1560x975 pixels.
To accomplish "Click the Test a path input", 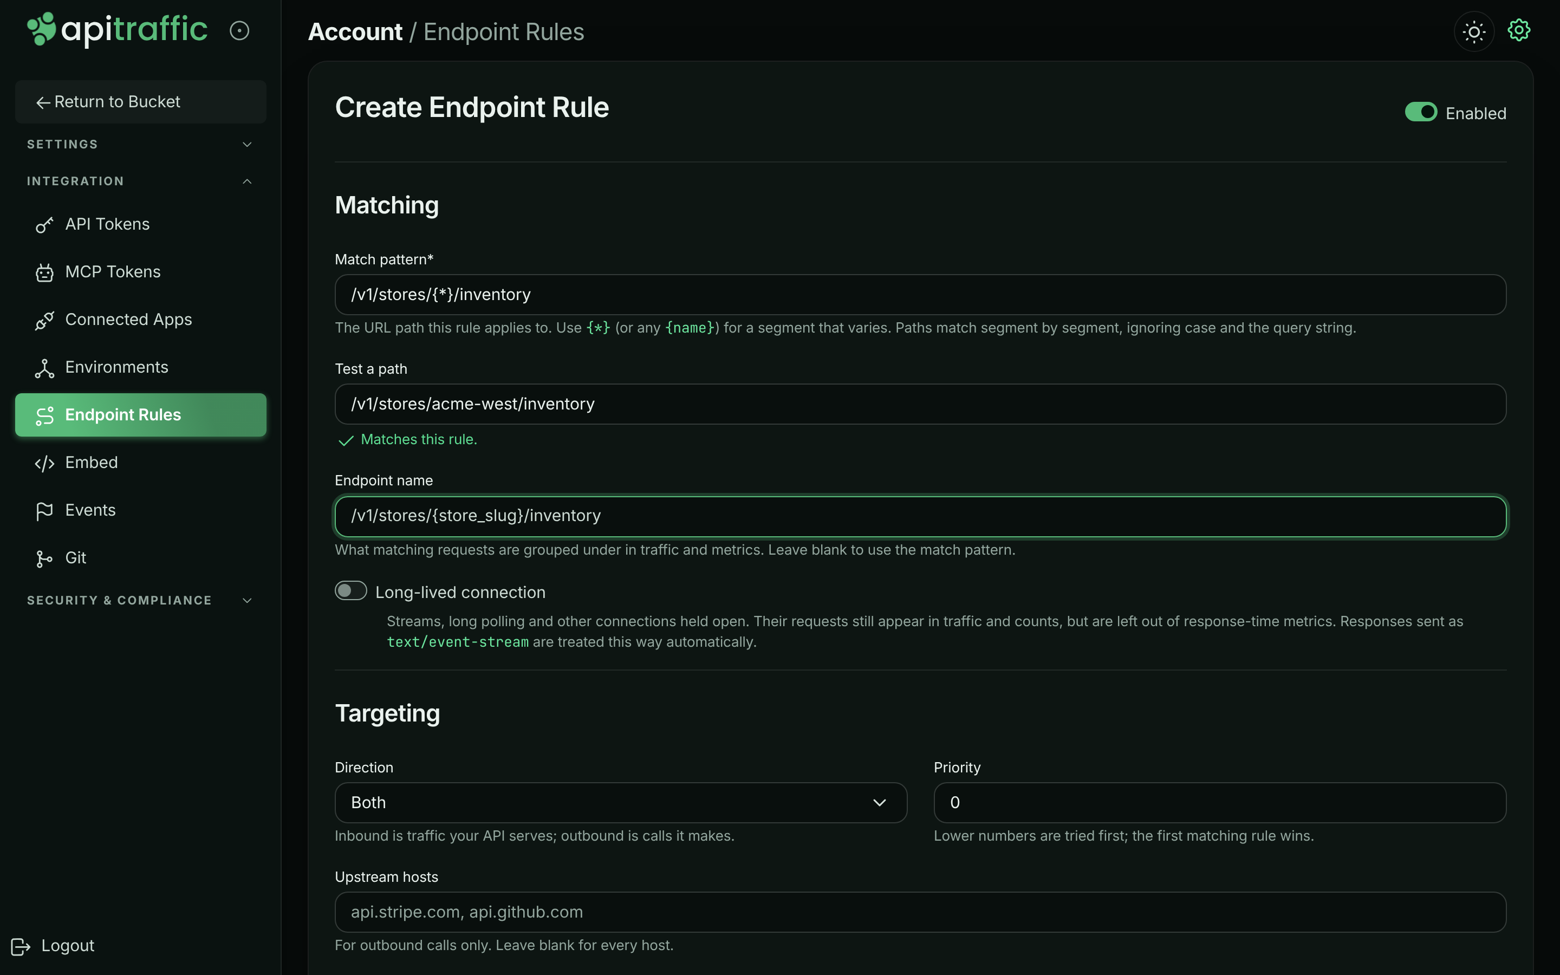I will 920,404.
